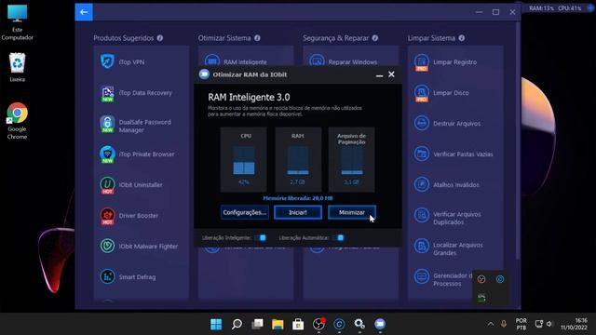
Task: Show info for Otimizar Sistema
Action: [x=257, y=38]
